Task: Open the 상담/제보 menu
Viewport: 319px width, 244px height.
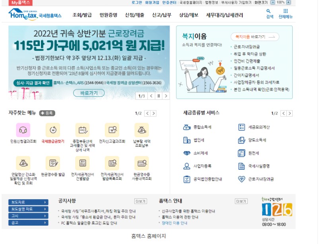Action: pyautogui.click(x=189, y=15)
